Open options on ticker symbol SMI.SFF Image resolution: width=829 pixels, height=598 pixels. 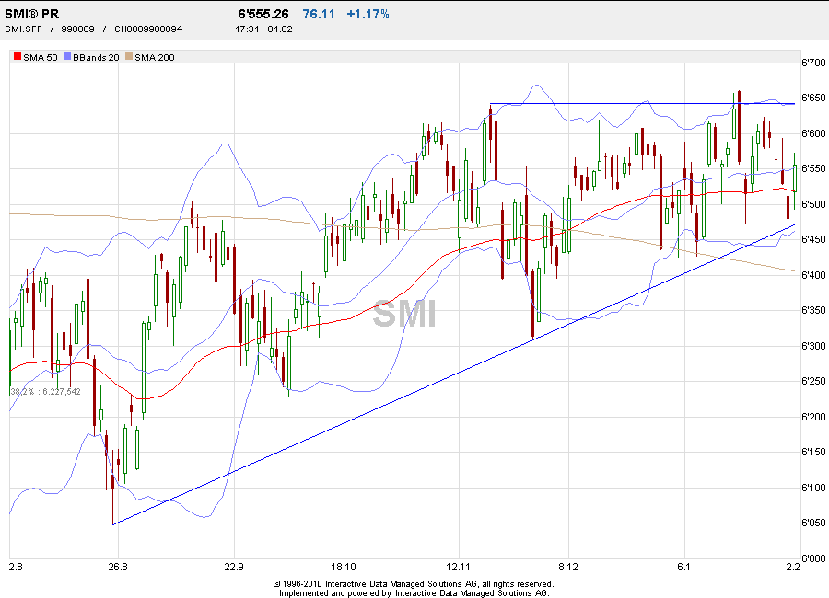pos(21,29)
